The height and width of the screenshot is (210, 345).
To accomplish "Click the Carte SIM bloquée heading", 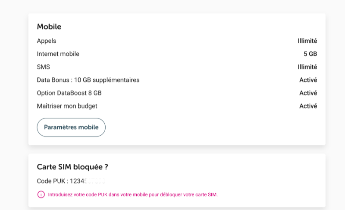I will 72,167.
